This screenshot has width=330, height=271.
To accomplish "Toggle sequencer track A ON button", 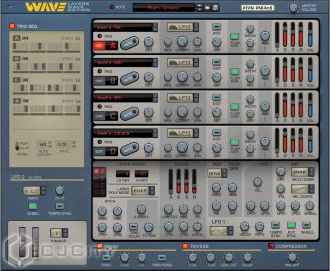I will [x=16, y=38].
